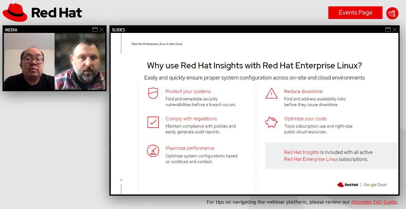Click the piggy bank costs icon
The height and width of the screenshot is (209, 406).
point(272,122)
